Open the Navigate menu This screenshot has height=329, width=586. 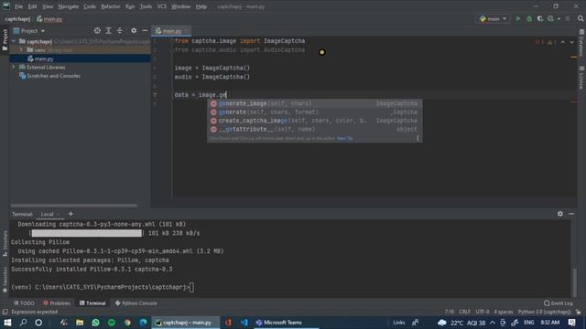click(x=69, y=6)
